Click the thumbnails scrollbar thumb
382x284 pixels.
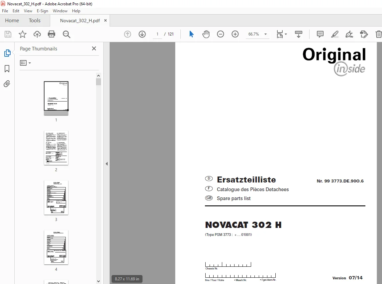pos(98,82)
